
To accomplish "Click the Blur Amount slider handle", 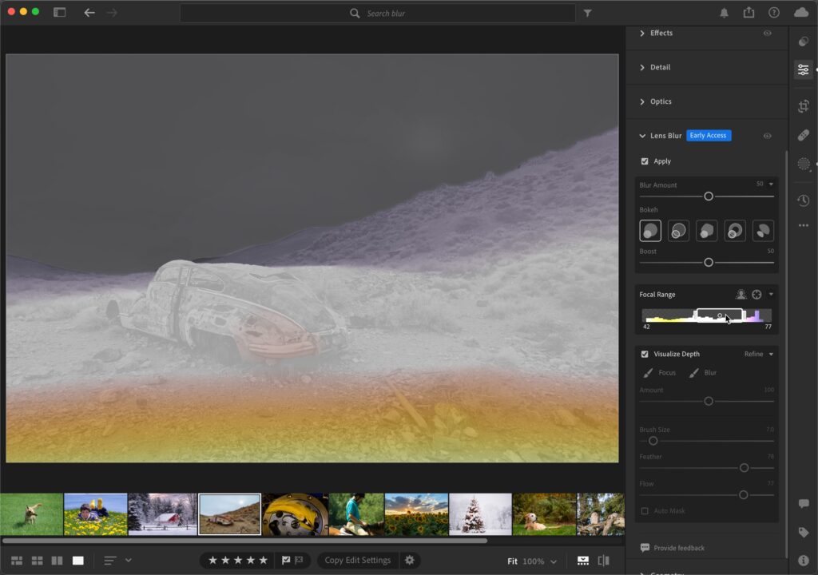I will (x=709, y=196).
